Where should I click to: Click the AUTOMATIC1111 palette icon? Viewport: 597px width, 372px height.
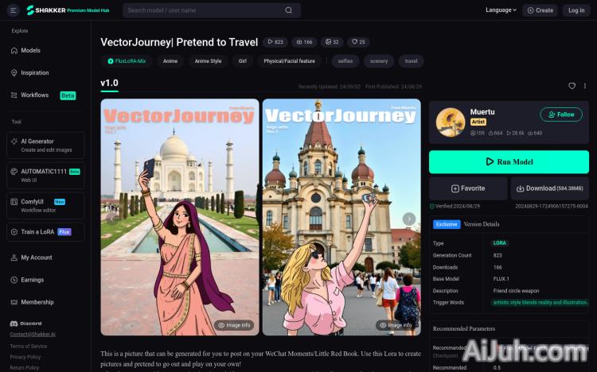[14, 172]
